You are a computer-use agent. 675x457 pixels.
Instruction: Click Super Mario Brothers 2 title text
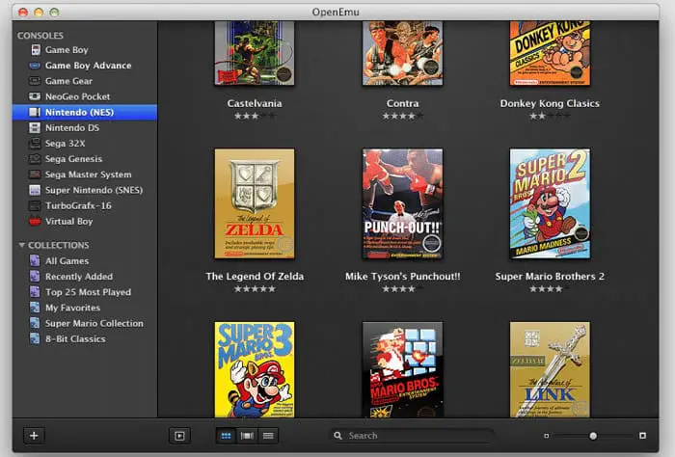(x=550, y=277)
